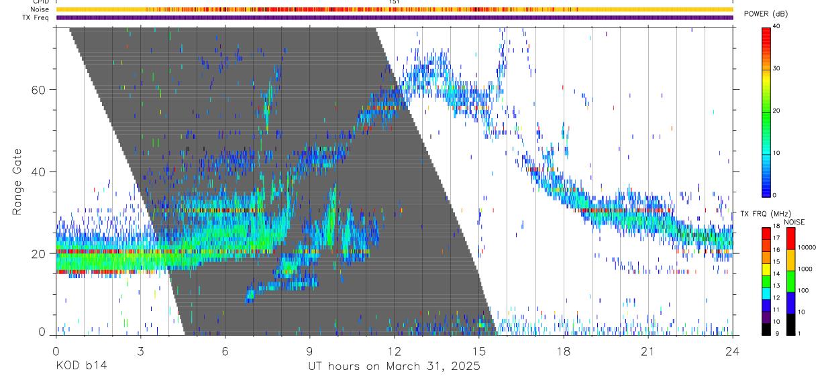The width and height of the screenshot is (824, 380).
Task: Select the 30 tick on the POWER scale
Action: coord(777,68)
